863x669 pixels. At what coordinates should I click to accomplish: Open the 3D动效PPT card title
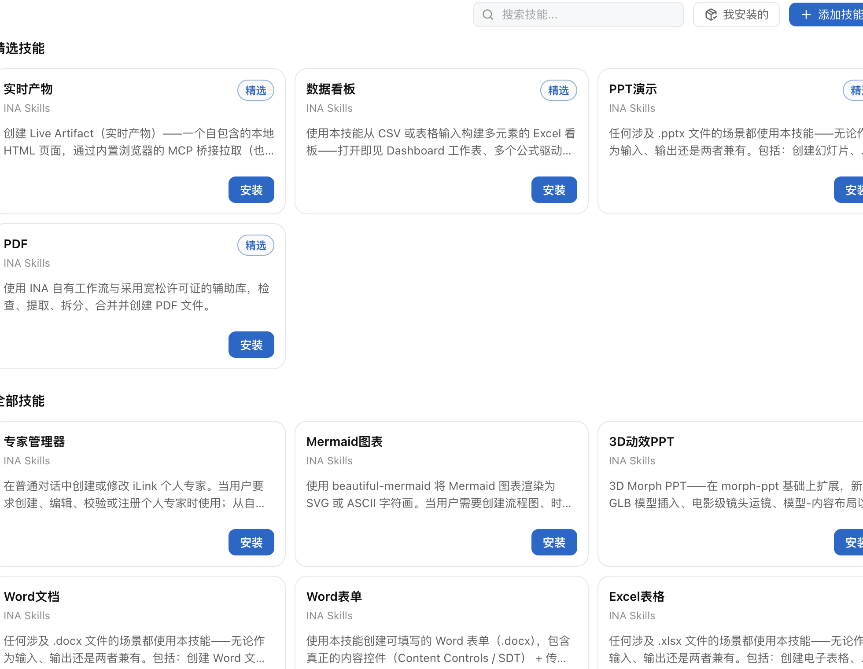coord(642,441)
